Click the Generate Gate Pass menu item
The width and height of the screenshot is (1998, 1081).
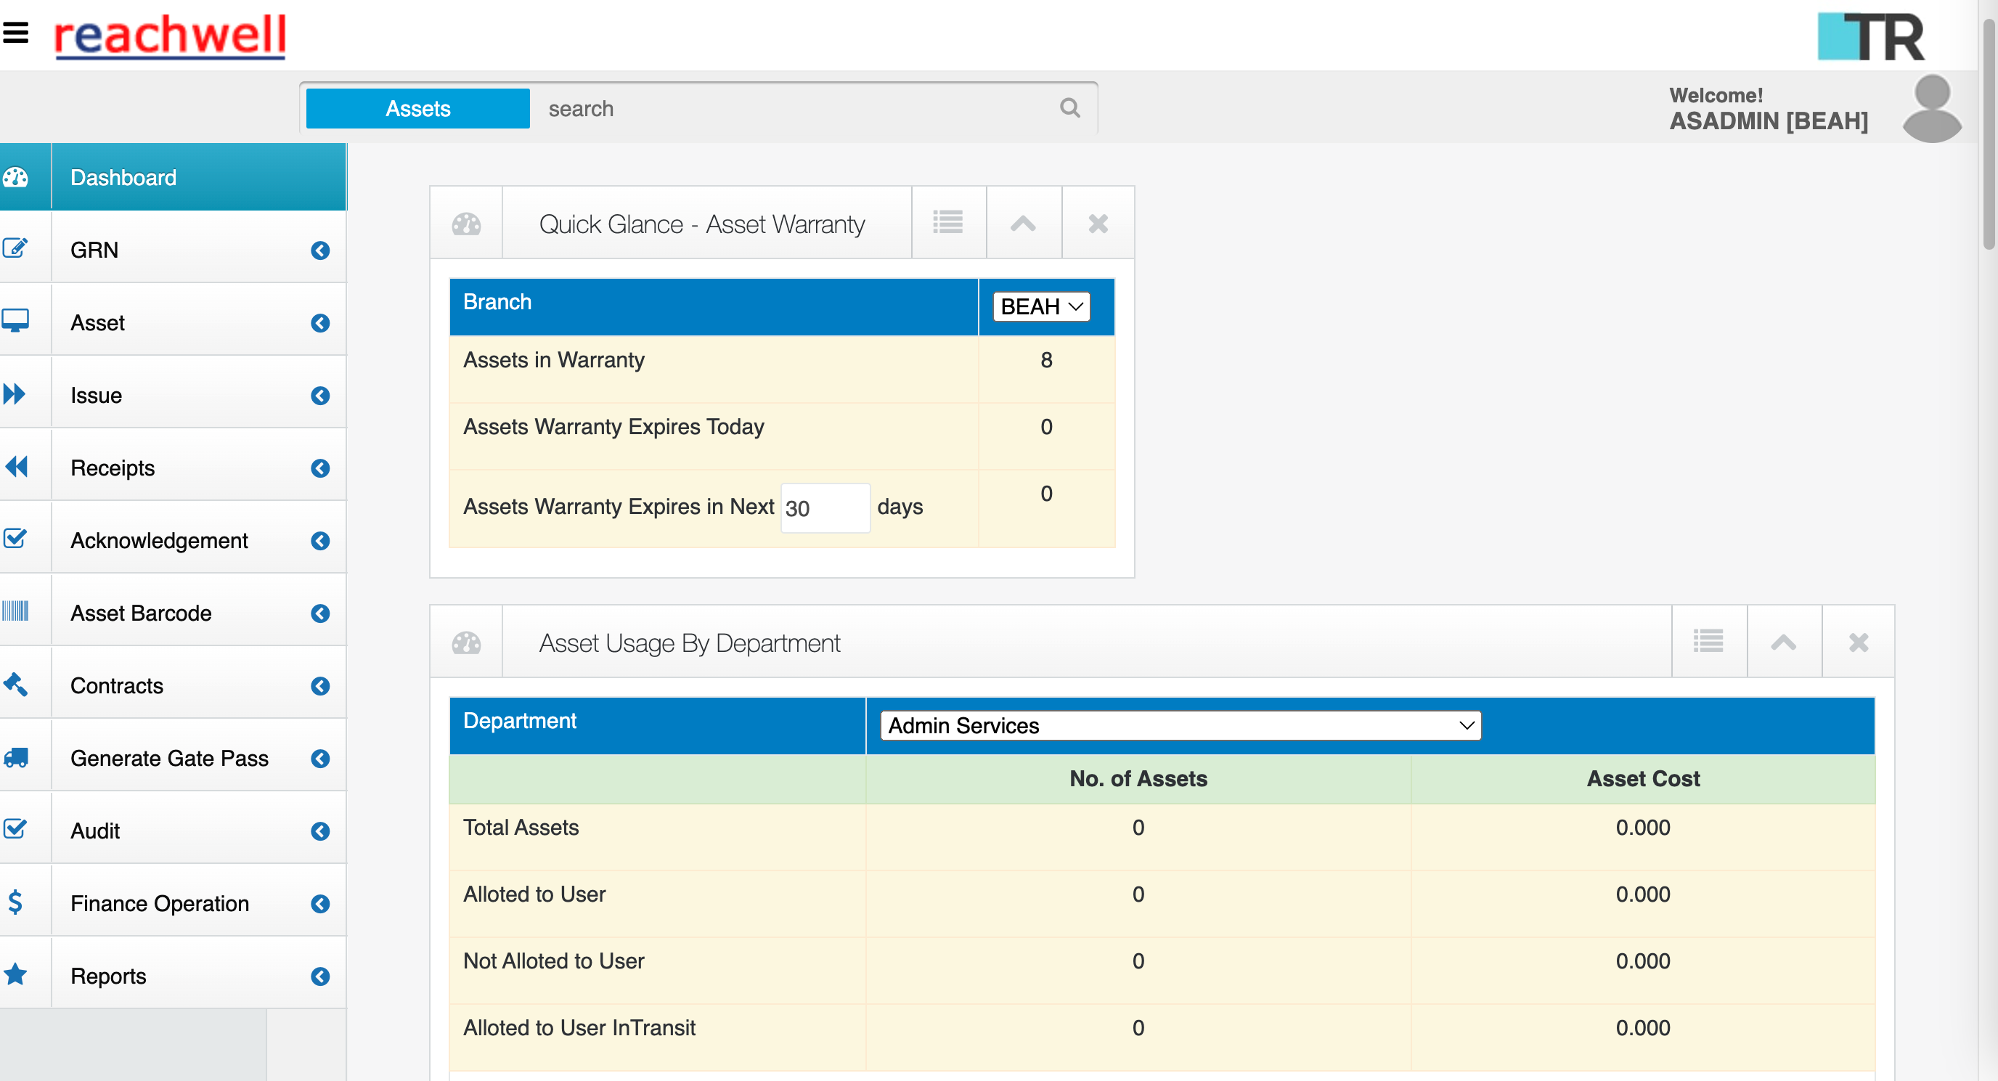[169, 758]
